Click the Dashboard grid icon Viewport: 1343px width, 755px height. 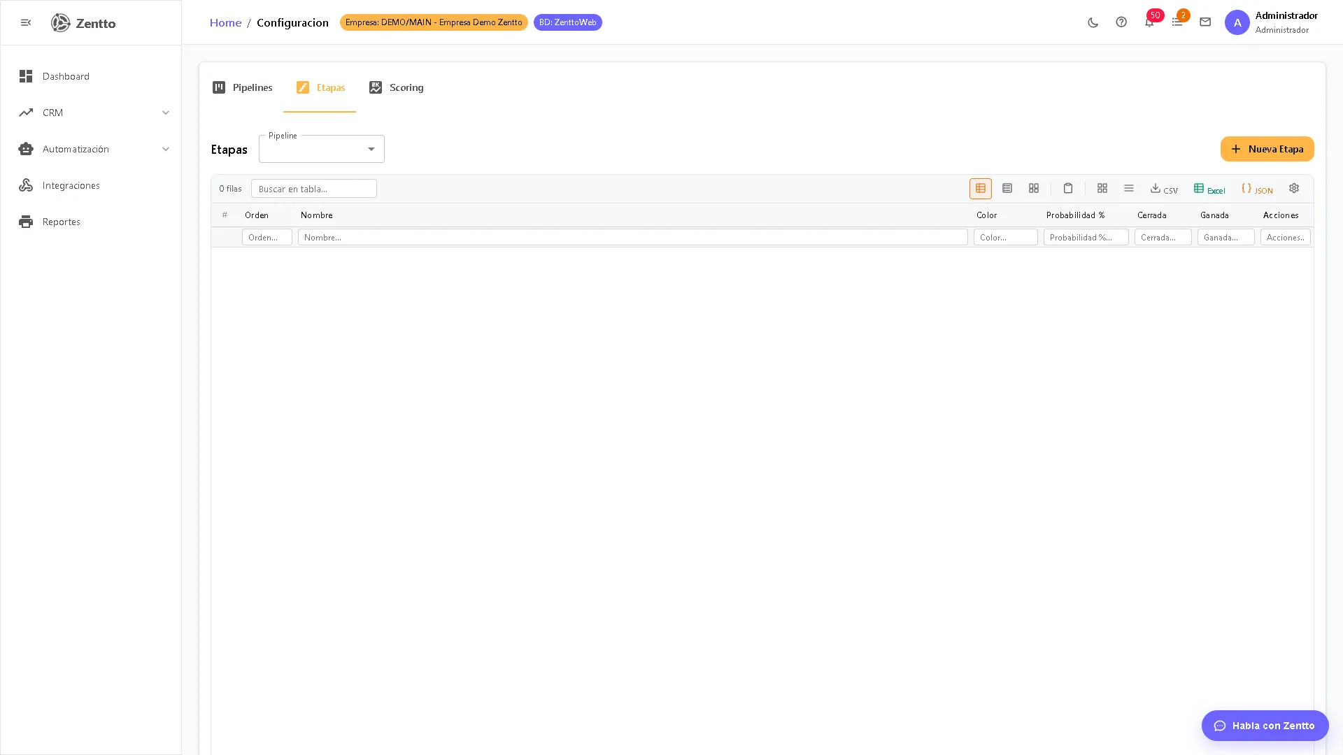tap(26, 76)
